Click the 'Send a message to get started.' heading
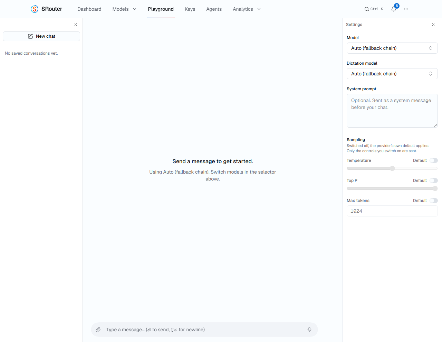 pos(213,161)
